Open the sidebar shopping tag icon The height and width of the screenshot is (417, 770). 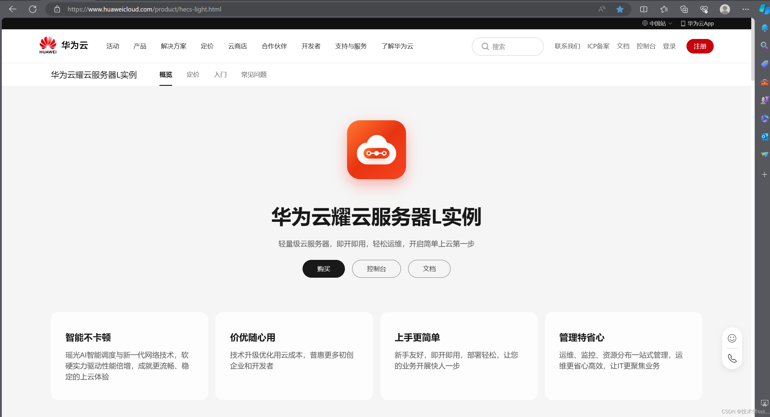coord(765,64)
